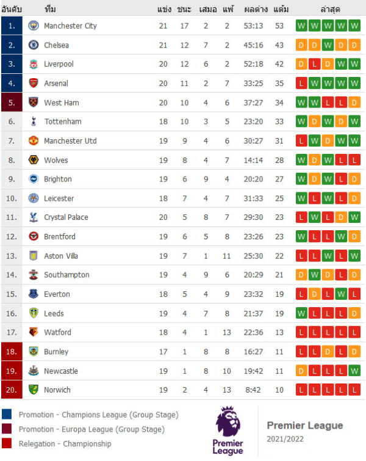Click Chelsea's first orange D form badge
This screenshot has width=366, height=461.
(301, 45)
